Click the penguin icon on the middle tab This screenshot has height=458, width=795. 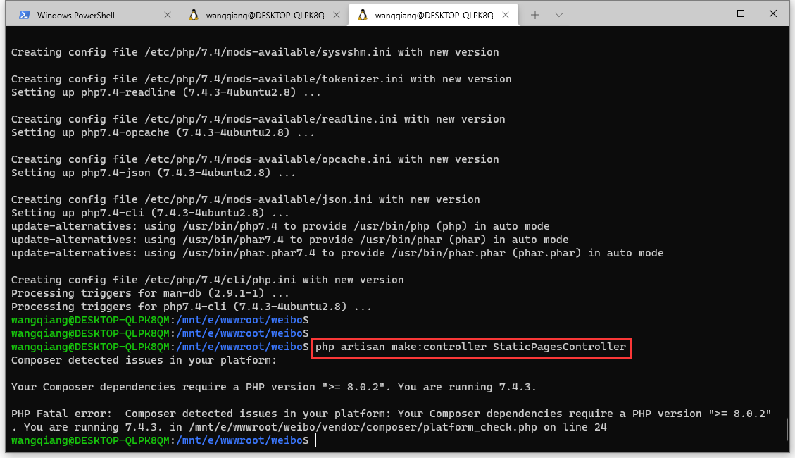[193, 15]
